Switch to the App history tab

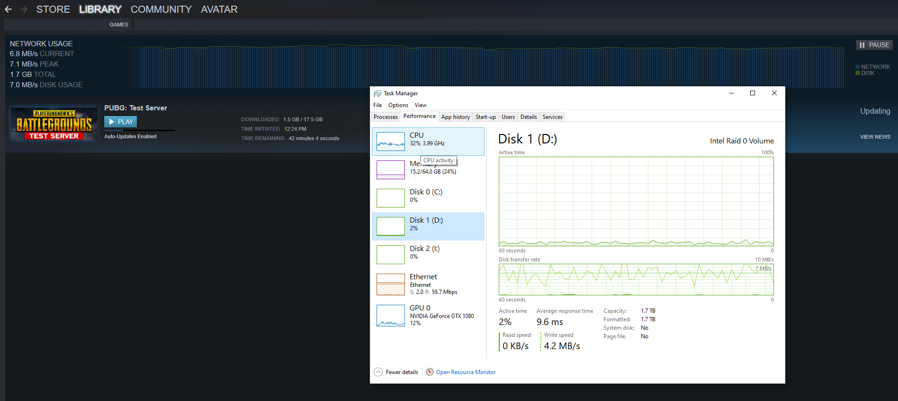[x=455, y=117]
